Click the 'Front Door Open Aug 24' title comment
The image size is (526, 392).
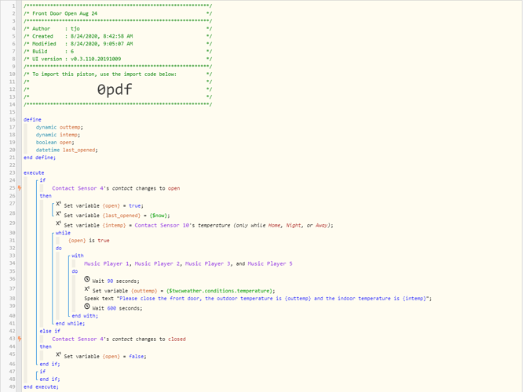point(64,13)
